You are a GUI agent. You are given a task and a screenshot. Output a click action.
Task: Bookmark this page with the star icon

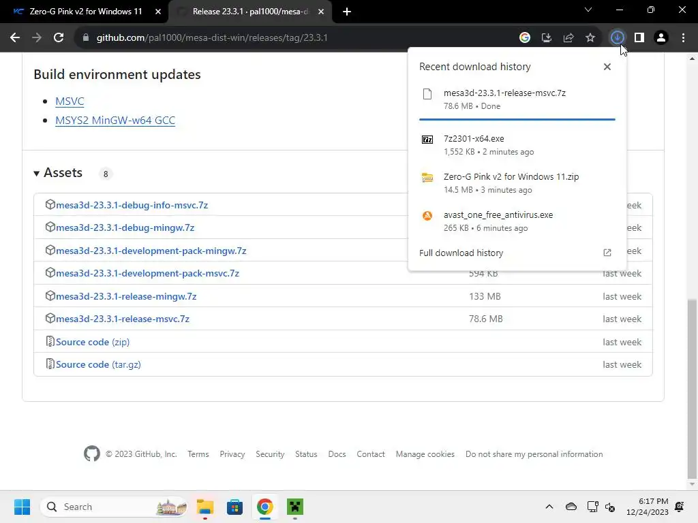(x=590, y=38)
